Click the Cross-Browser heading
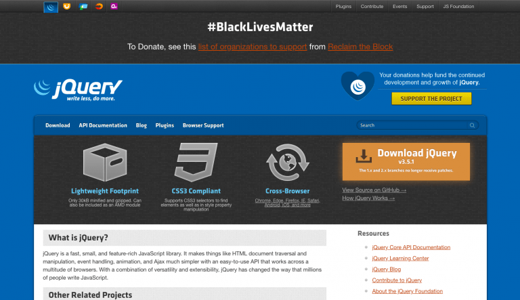520x300 pixels. 288,191
